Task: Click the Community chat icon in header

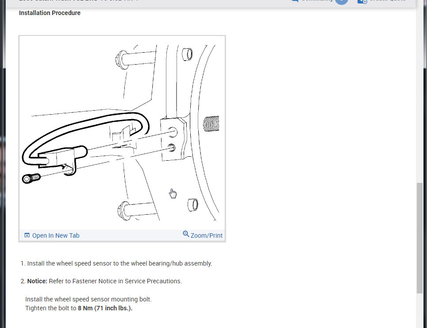Action: coord(295,1)
